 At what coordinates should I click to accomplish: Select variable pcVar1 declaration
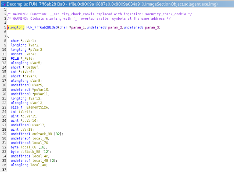click(28, 41)
